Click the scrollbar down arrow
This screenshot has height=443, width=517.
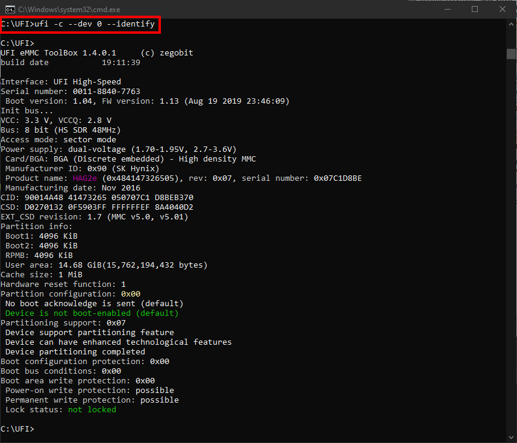point(511,437)
